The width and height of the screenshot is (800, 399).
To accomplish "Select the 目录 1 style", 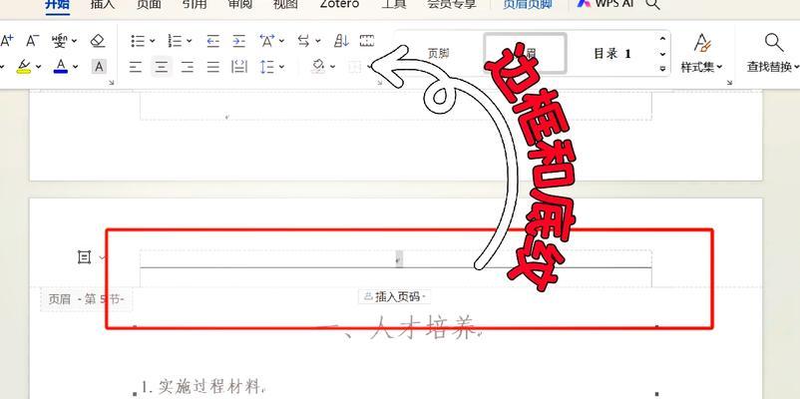I will point(612,54).
